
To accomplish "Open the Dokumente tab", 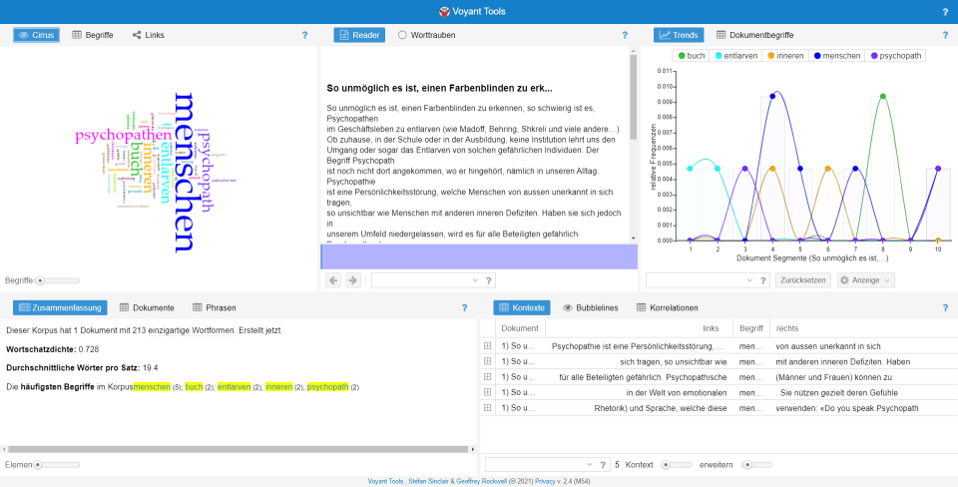I will (147, 308).
